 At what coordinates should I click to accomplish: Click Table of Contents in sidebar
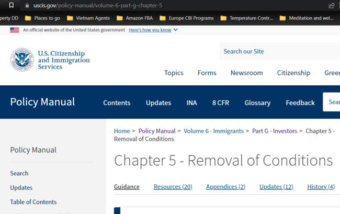33,202
